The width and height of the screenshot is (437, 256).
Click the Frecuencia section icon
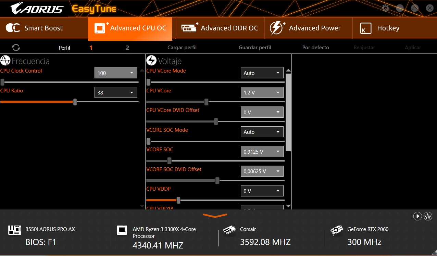(x=5, y=61)
